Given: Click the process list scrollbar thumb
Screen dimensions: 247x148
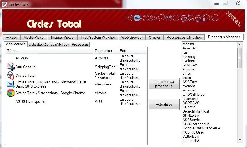Looking at the screenshot, I should click(x=240, y=58).
